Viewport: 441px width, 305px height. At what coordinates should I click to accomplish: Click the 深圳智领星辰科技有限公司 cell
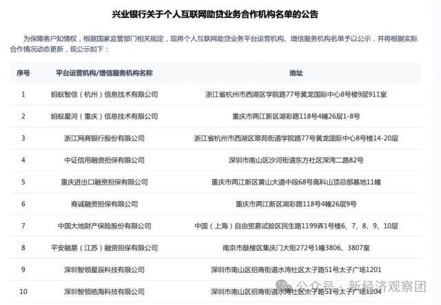point(104,270)
